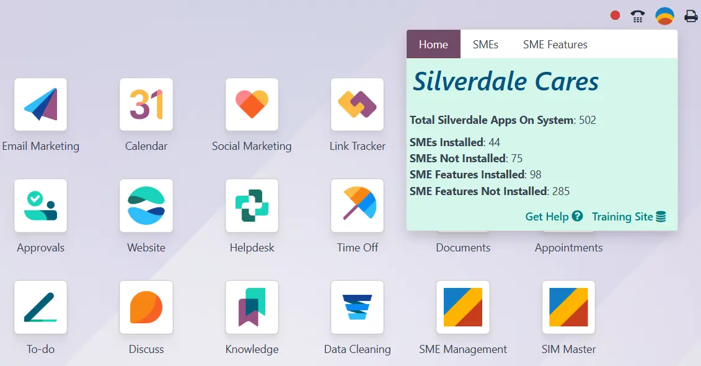Click the Email Marketing label text

tap(41, 146)
